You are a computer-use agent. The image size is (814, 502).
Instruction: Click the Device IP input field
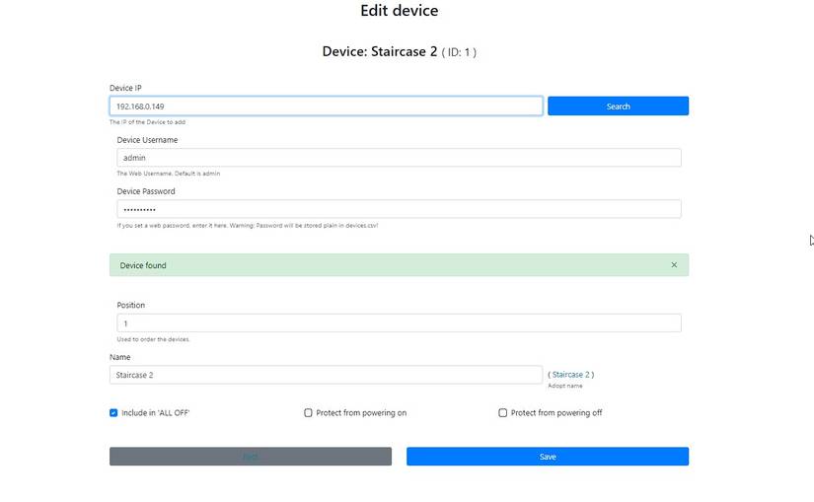326,106
